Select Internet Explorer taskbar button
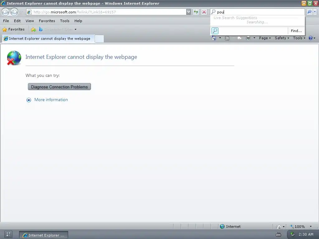The image size is (319, 239). pos(44,235)
